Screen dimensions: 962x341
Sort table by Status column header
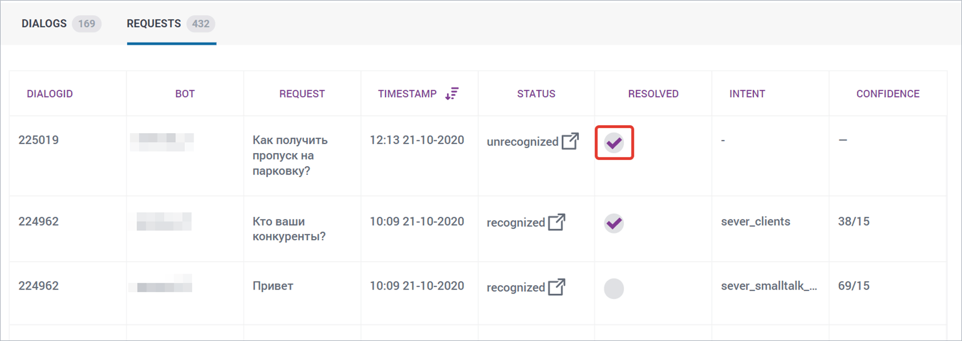tap(536, 94)
